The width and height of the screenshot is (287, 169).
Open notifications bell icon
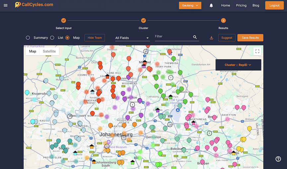(x=211, y=5)
